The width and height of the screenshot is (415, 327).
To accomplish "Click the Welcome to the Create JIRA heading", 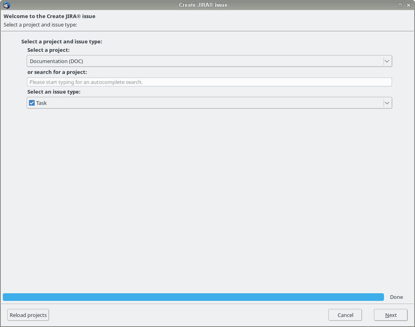I will pyautogui.click(x=50, y=16).
